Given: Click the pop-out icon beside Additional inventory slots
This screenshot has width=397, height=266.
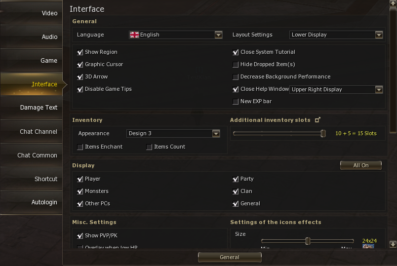Looking at the screenshot, I should (318, 120).
